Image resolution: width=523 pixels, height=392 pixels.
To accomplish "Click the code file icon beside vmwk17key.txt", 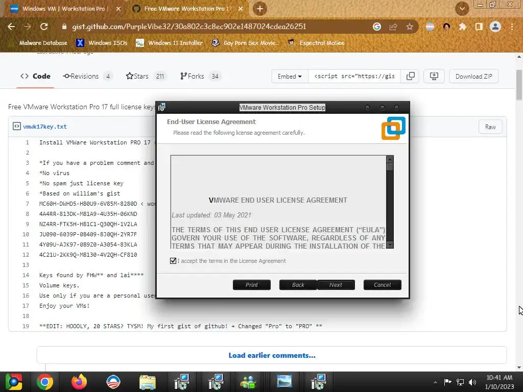I will click(x=17, y=127).
